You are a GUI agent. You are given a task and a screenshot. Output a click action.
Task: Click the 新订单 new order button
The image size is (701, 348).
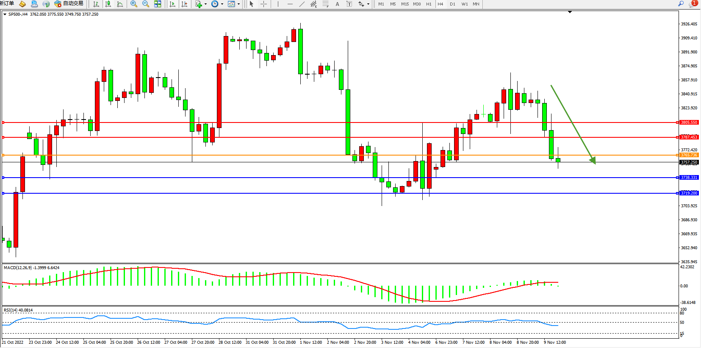(7, 3)
